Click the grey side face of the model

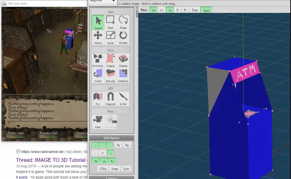(216, 85)
